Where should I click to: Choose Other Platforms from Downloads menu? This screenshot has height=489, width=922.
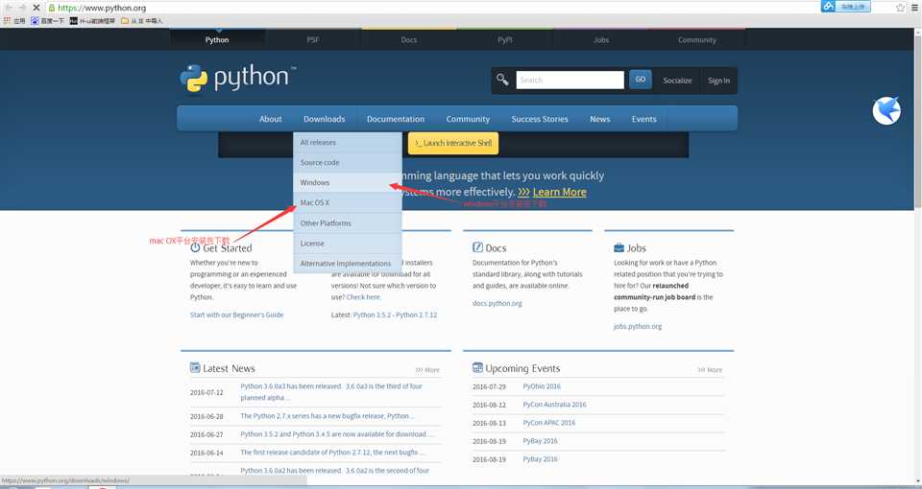tap(348, 223)
